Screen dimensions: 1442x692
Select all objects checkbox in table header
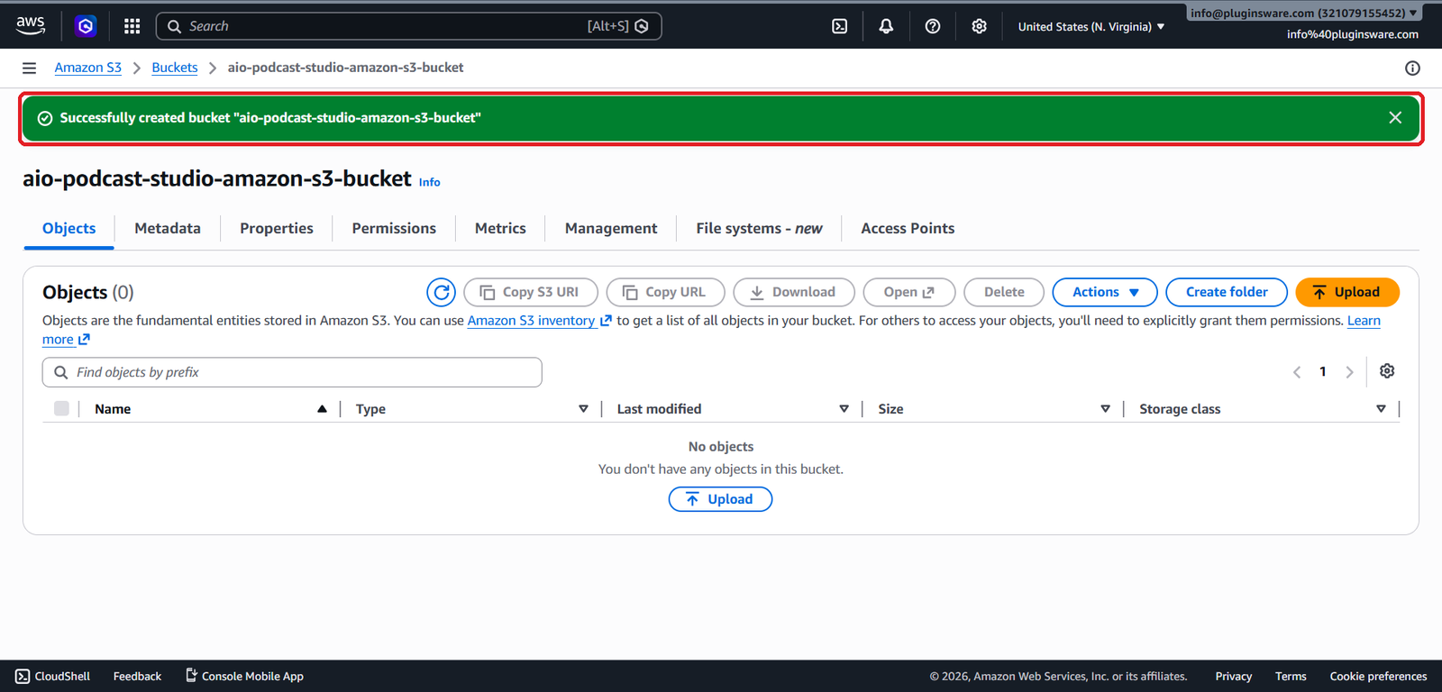click(61, 408)
